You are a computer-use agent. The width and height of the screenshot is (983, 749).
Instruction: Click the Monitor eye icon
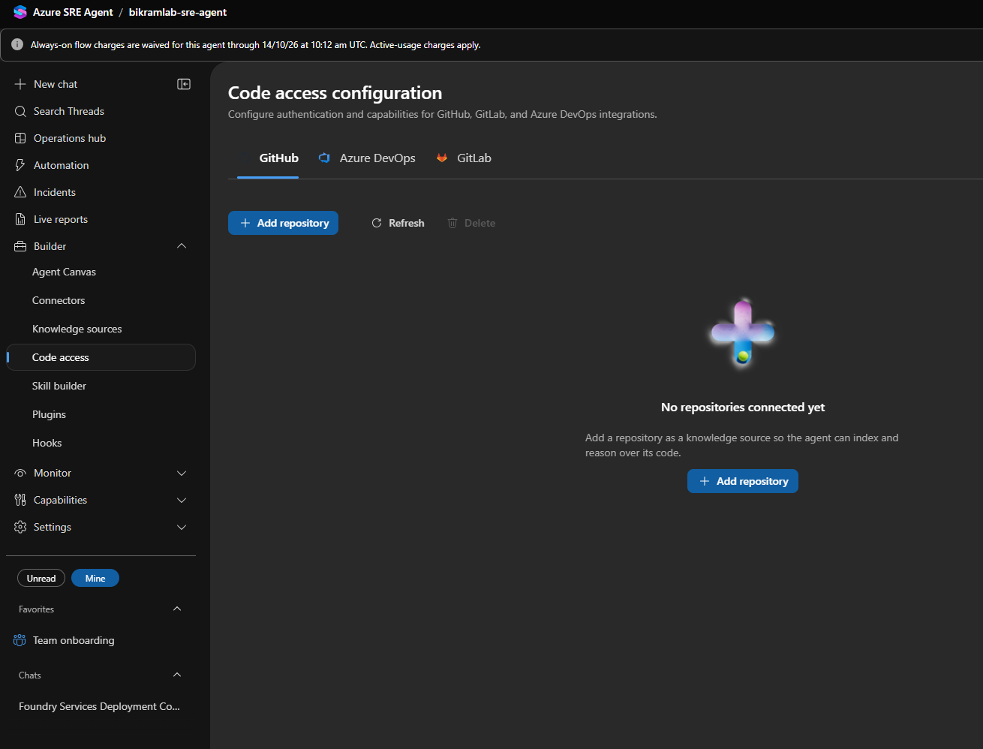20,473
